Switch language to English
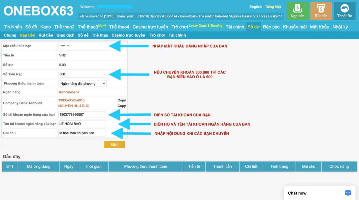This screenshot has width=359, height=200. click(x=255, y=7)
